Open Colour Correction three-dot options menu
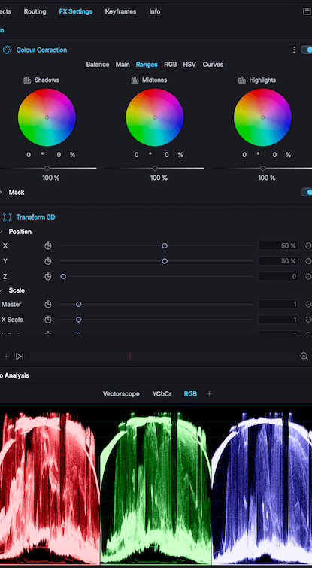The image size is (312, 568). [x=294, y=50]
